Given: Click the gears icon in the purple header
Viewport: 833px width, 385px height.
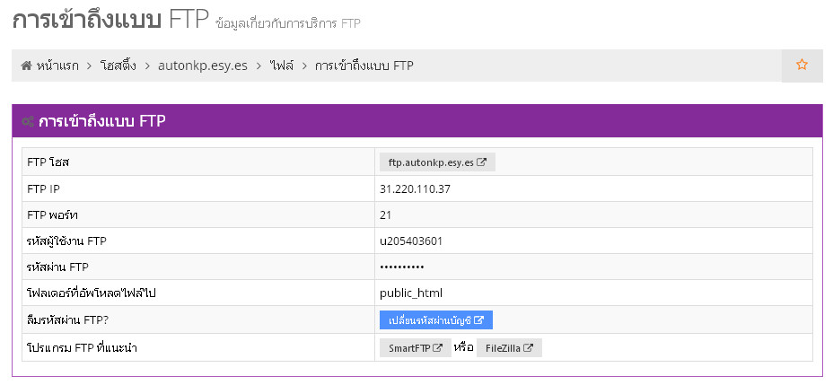Looking at the screenshot, I should click(28, 122).
